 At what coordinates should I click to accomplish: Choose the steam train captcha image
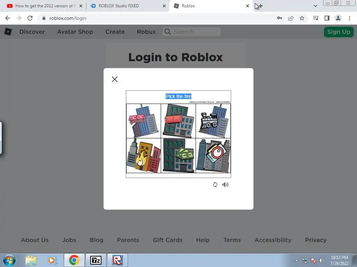(x=213, y=121)
